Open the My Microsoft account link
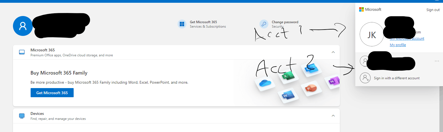443x132 pixels. click(x=407, y=38)
